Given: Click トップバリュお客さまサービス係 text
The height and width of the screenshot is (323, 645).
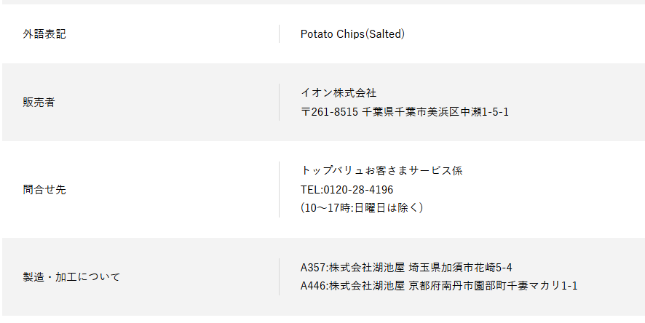Looking at the screenshot, I should click(x=381, y=171).
